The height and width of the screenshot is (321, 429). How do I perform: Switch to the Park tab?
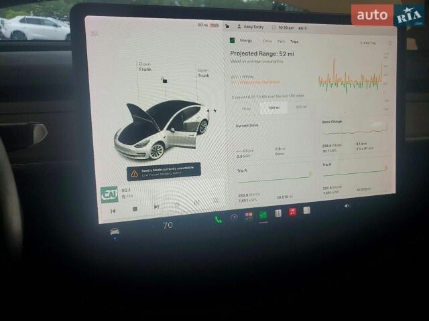pyautogui.click(x=281, y=41)
